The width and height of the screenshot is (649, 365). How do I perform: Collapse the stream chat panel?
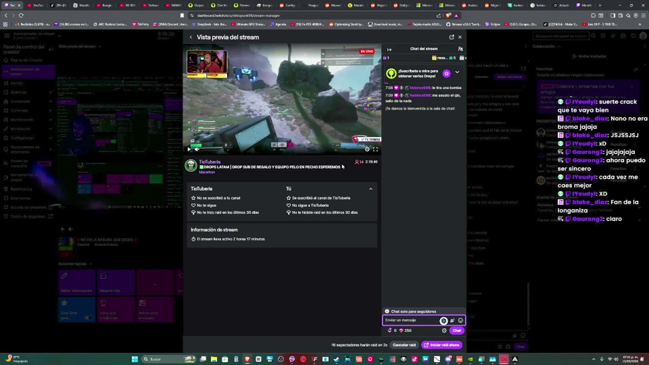[x=389, y=49]
